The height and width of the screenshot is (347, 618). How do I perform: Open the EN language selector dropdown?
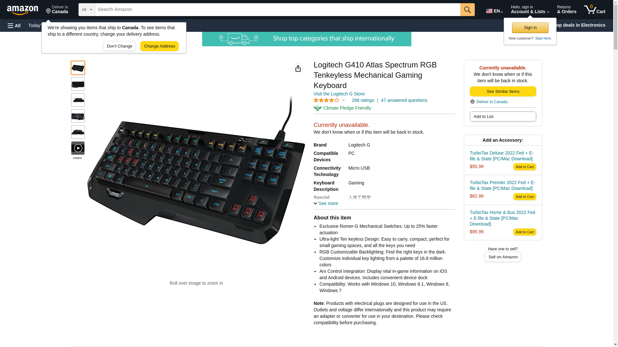tap(494, 11)
